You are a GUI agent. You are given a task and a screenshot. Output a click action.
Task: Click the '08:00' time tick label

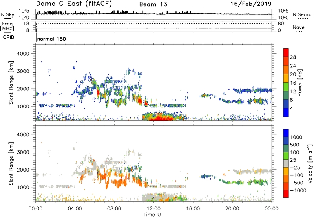pos(114,209)
